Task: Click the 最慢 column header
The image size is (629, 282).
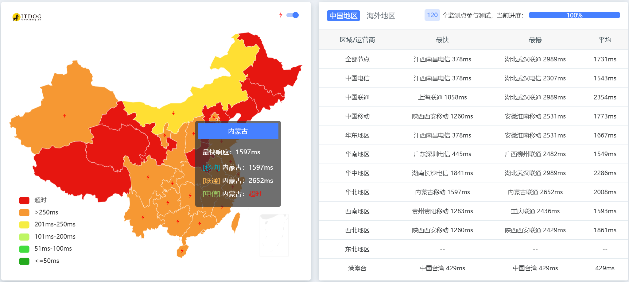Action: tap(535, 40)
